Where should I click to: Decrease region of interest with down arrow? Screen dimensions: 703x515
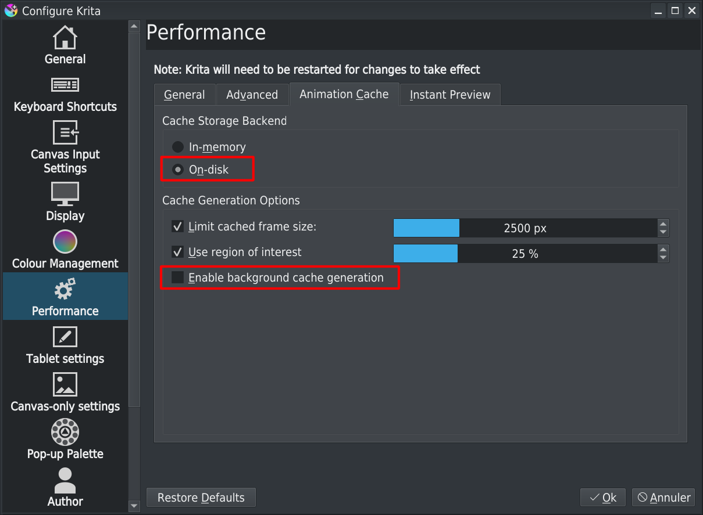[663, 257]
